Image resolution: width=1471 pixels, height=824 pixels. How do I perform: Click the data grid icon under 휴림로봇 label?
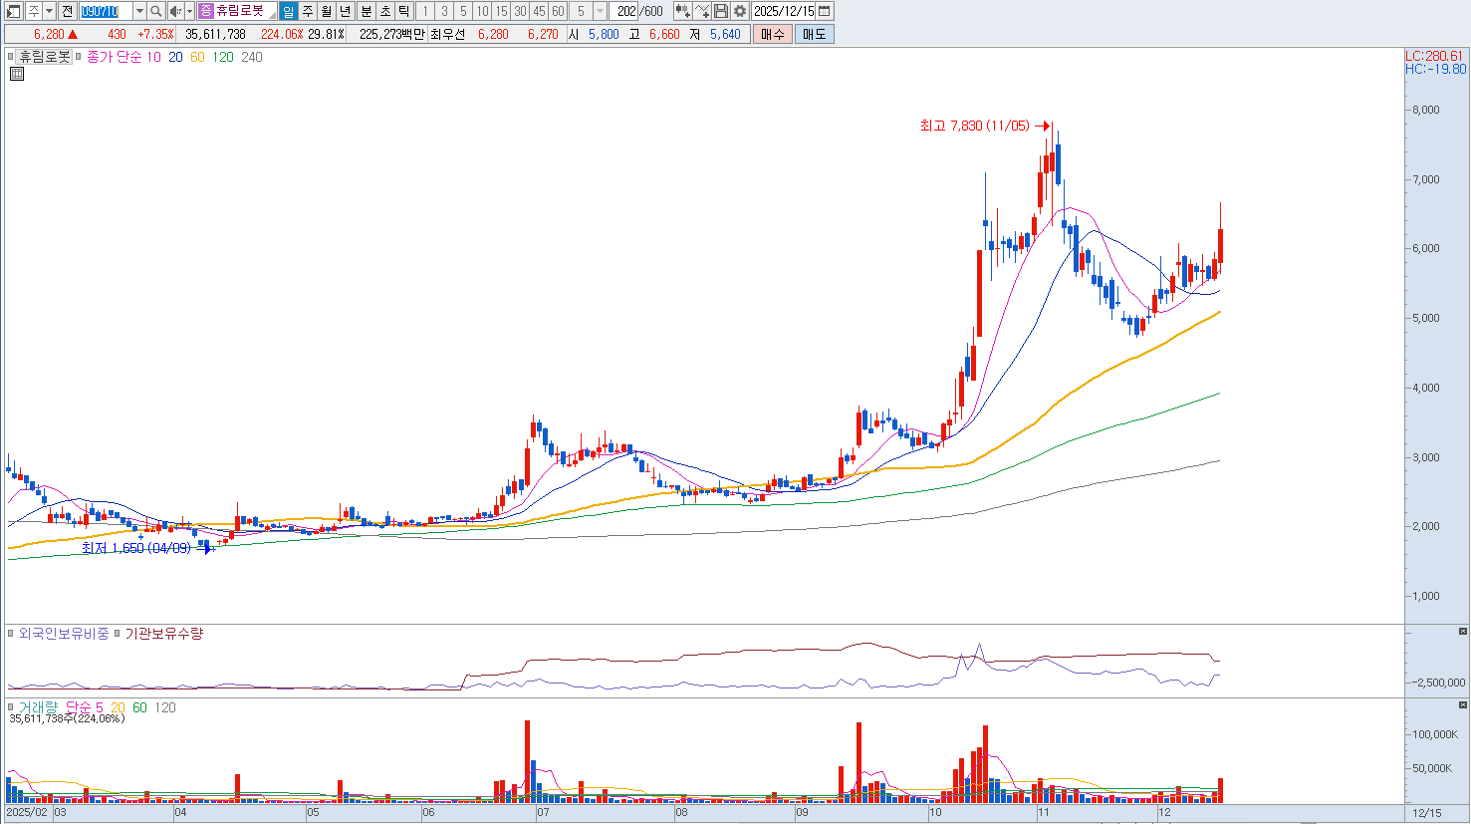[x=17, y=74]
